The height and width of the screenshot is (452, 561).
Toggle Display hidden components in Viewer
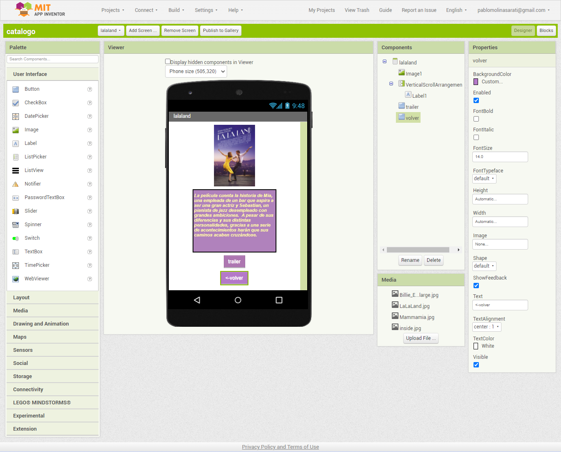click(x=168, y=62)
